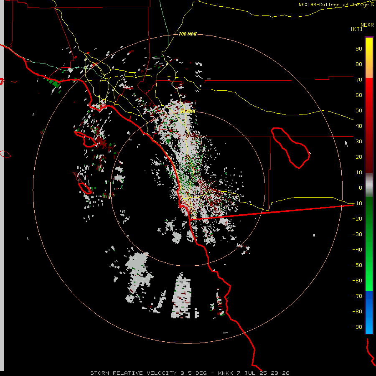Click the light blue bottom of color bar
Screen dimensions: 376x376
[x=369, y=326]
